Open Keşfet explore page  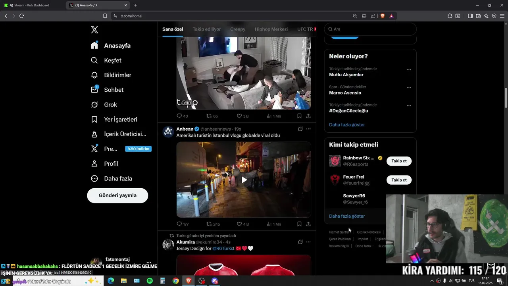[106, 60]
